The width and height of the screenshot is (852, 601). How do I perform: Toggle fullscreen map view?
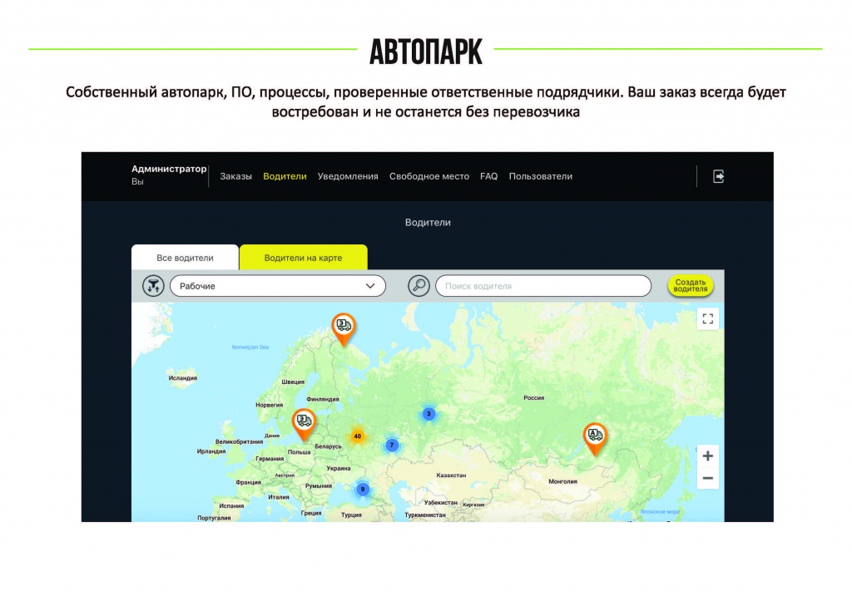pyautogui.click(x=707, y=318)
